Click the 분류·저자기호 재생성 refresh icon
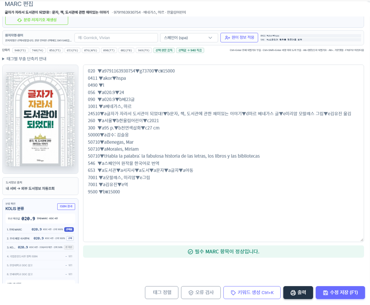This screenshot has width=370, height=305. [20, 20]
